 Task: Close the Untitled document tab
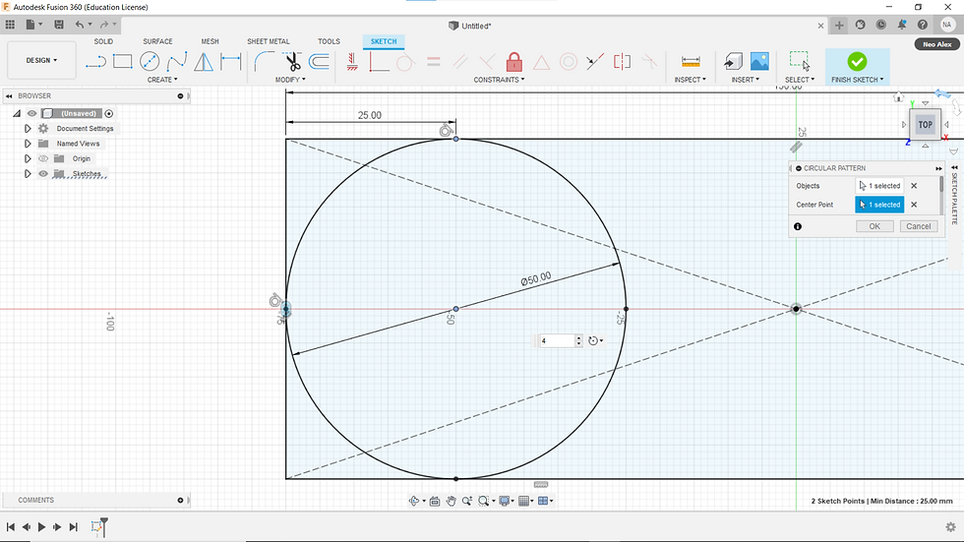pyautogui.click(x=820, y=26)
